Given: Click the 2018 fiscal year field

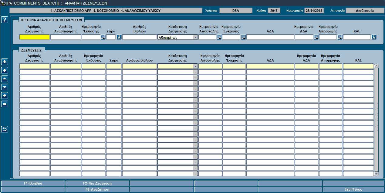Looking at the screenshot, I should 274,11.
